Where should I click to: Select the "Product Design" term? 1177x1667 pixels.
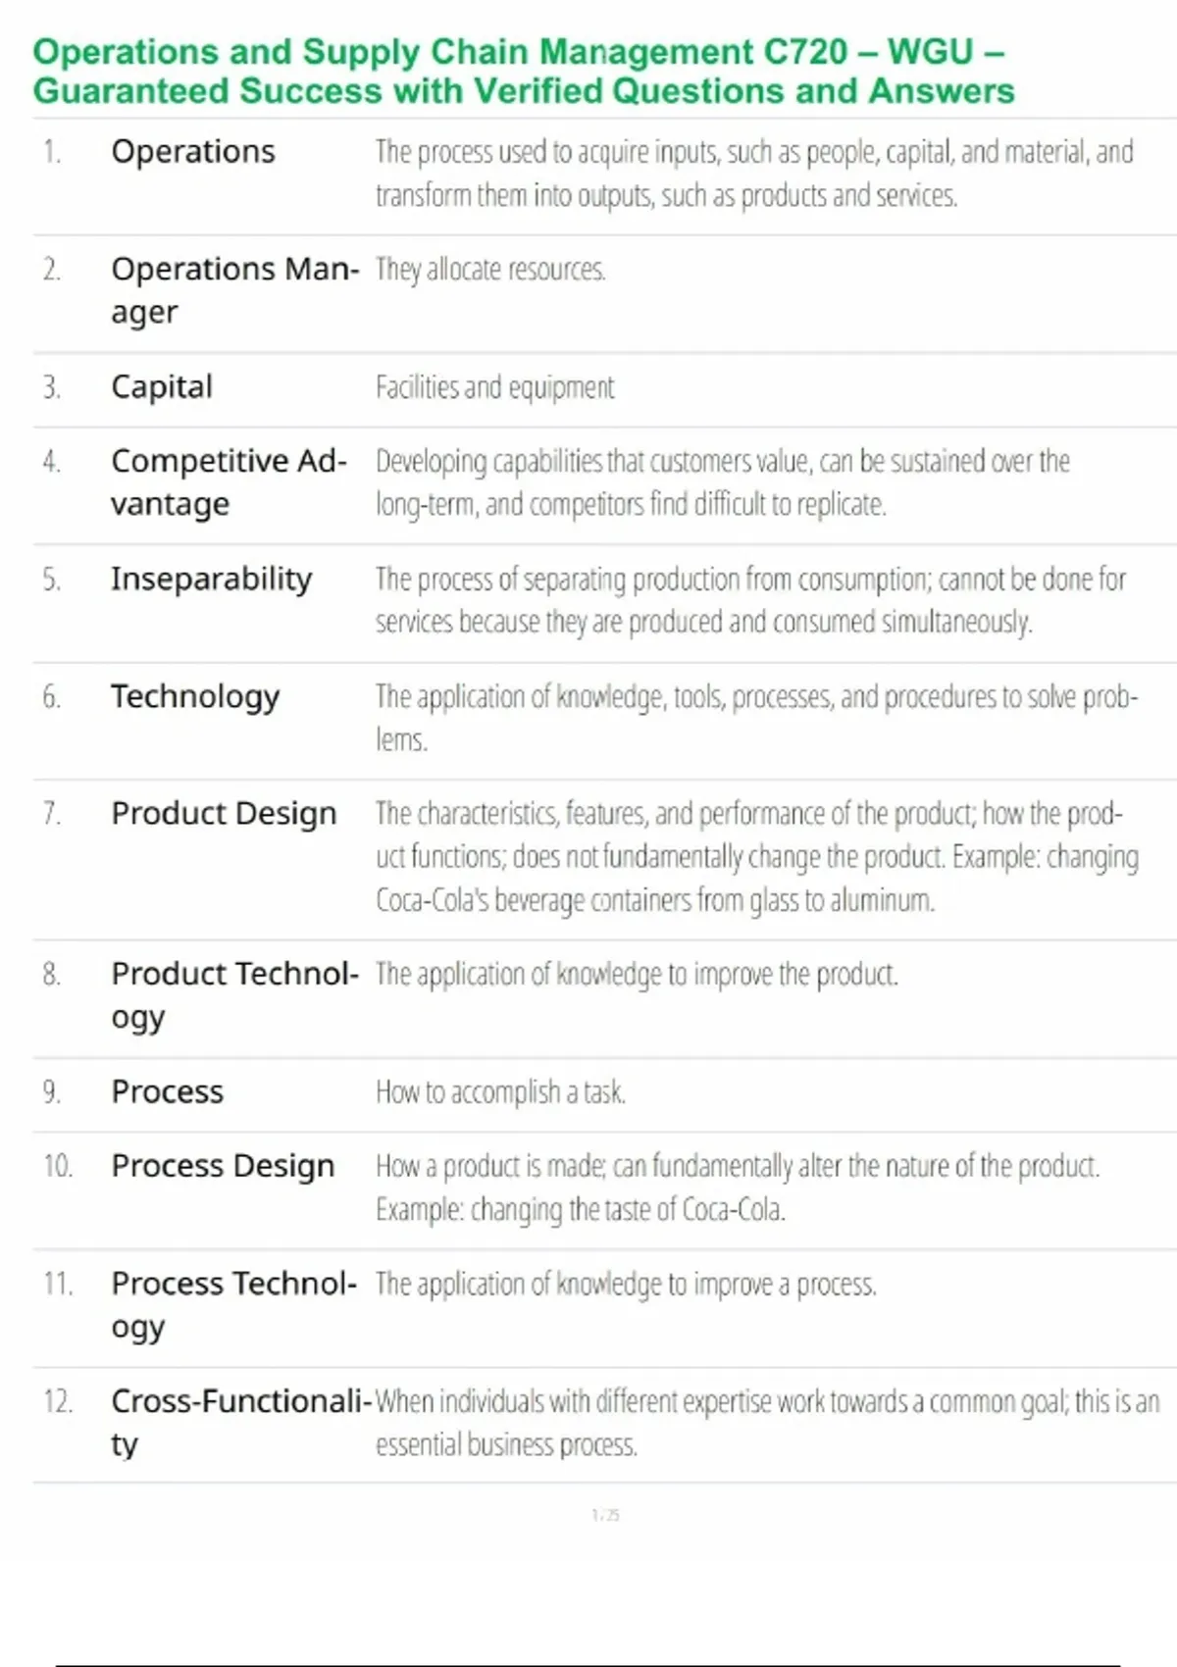pyautogui.click(x=224, y=814)
